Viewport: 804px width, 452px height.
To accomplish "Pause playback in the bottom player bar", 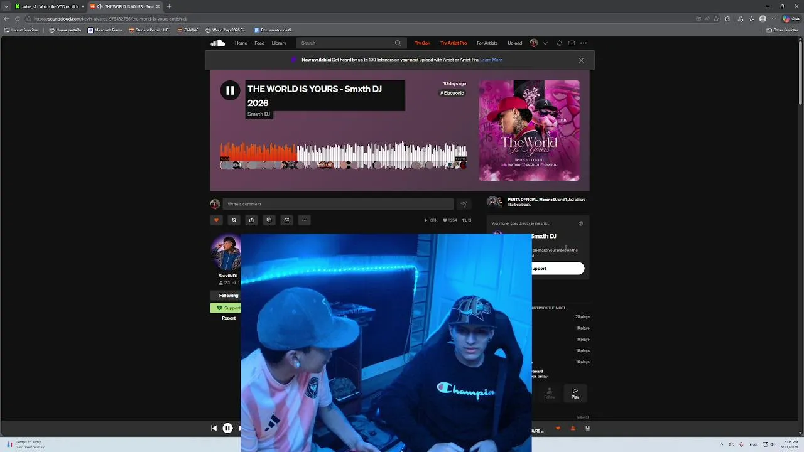I will (227, 428).
